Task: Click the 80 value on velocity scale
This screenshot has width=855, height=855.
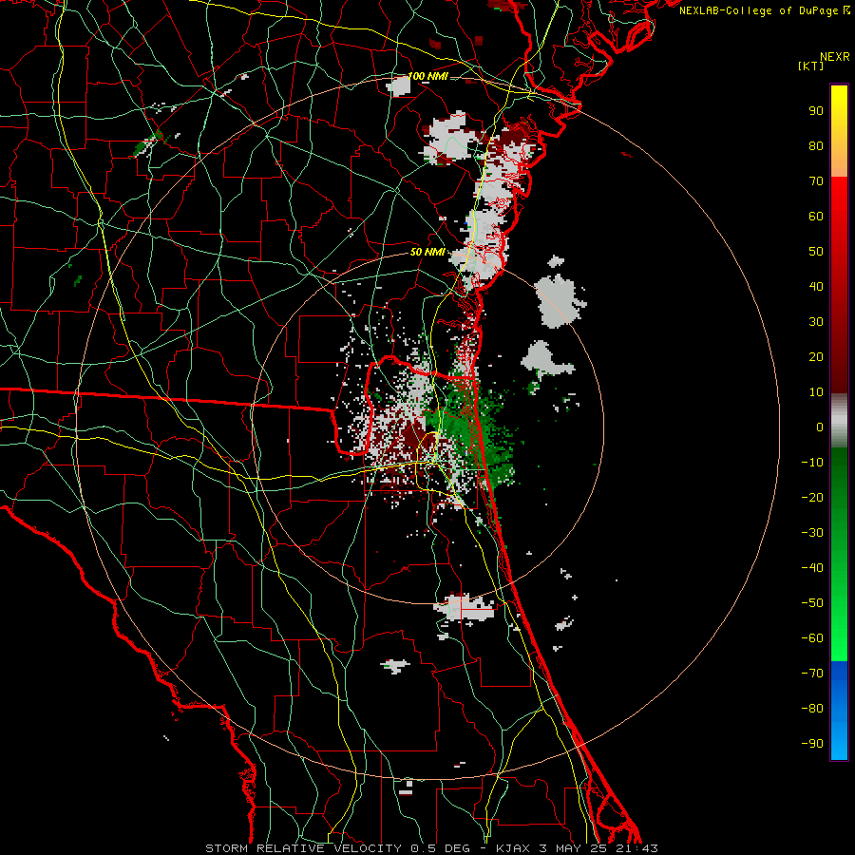Action: pyautogui.click(x=816, y=146)
